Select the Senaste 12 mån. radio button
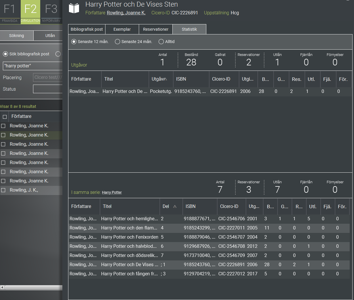Screen dimensions: 354x300 74,42
